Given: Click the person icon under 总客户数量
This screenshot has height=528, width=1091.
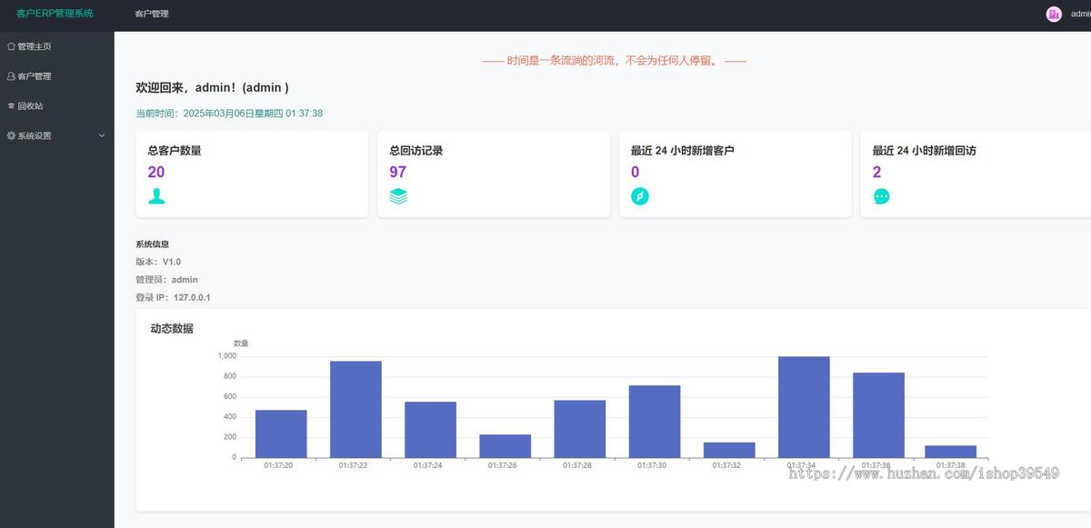Looking at the screenshot, I should [156, 196].
